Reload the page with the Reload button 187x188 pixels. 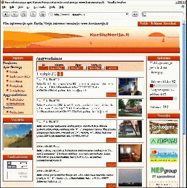24,15
